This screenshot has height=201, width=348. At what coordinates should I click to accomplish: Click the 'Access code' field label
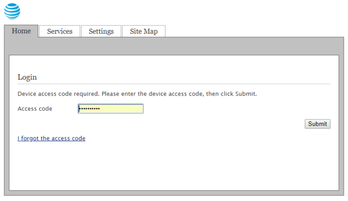[35, 109]
